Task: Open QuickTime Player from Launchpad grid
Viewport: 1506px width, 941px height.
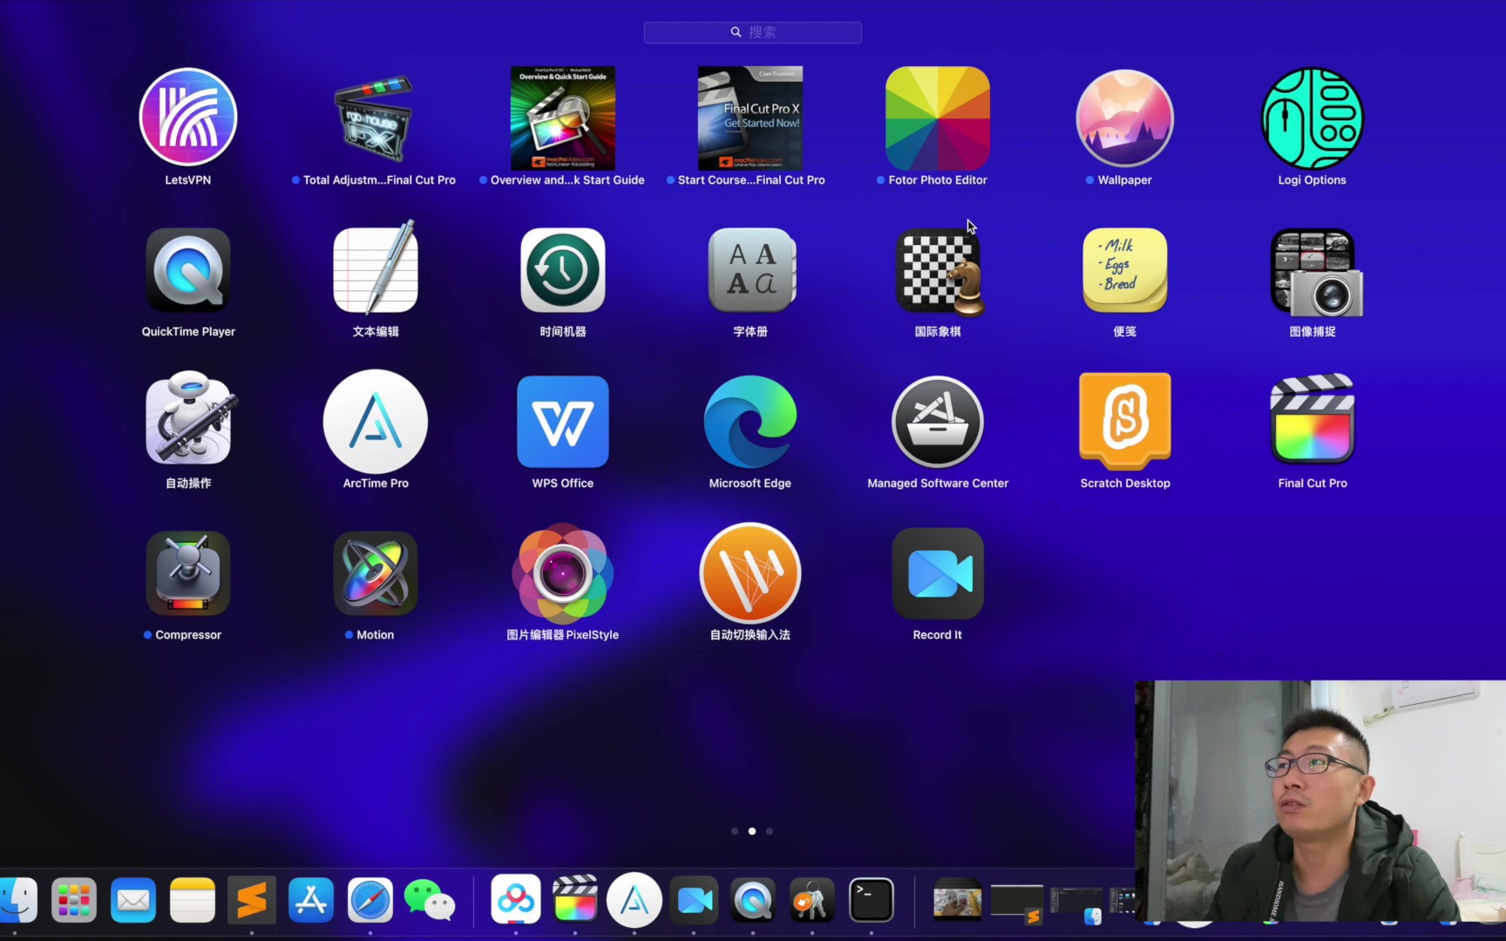Action: click(x=188, y=270)
